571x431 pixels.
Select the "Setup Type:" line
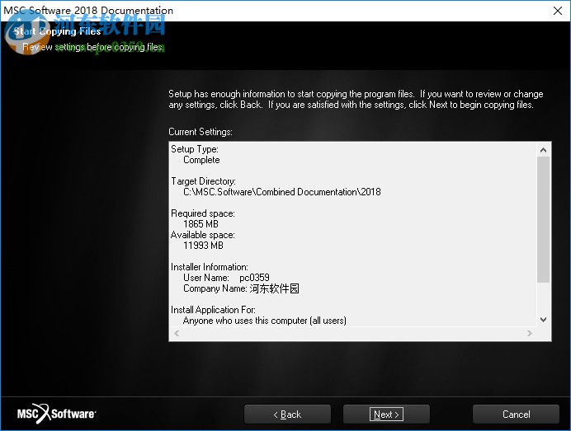click(195, 149)
